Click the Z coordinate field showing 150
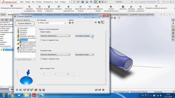 coord(70,74)
